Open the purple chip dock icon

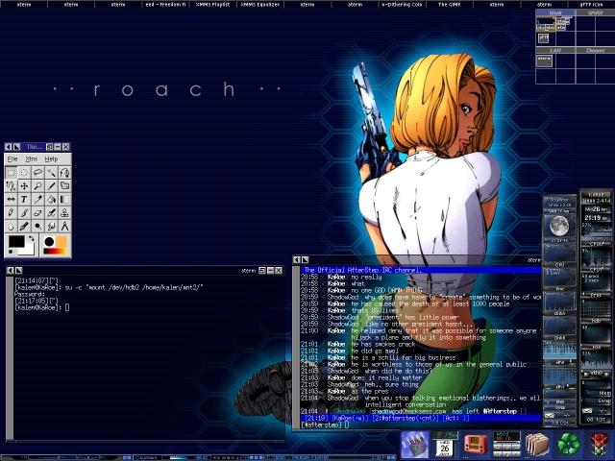point(414,444)
